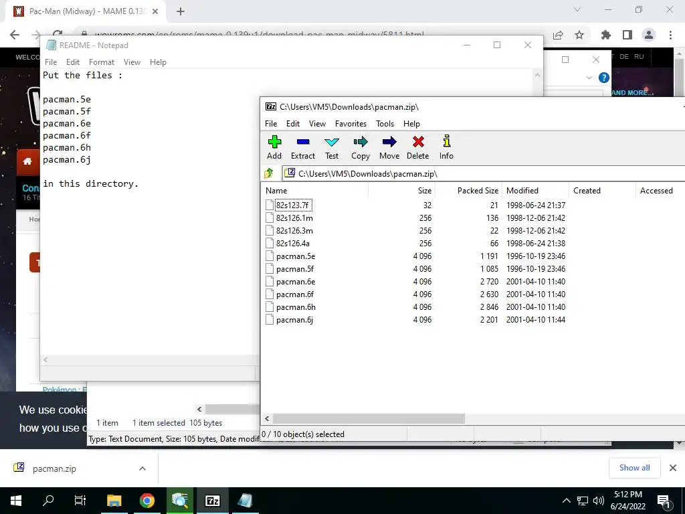685x514 pixels.
Task: Click the Copy icon in 7-Zip toolbar
Action: click(x=361, y=147)
